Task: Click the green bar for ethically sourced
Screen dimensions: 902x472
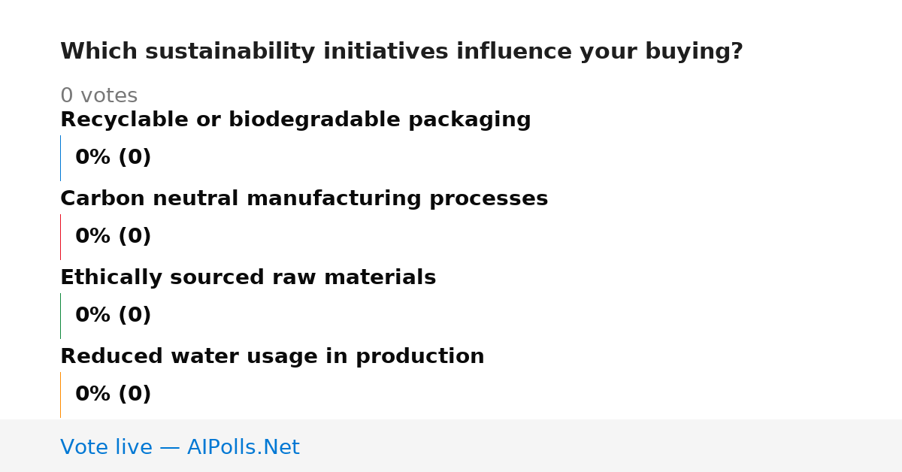Action: 60,316
